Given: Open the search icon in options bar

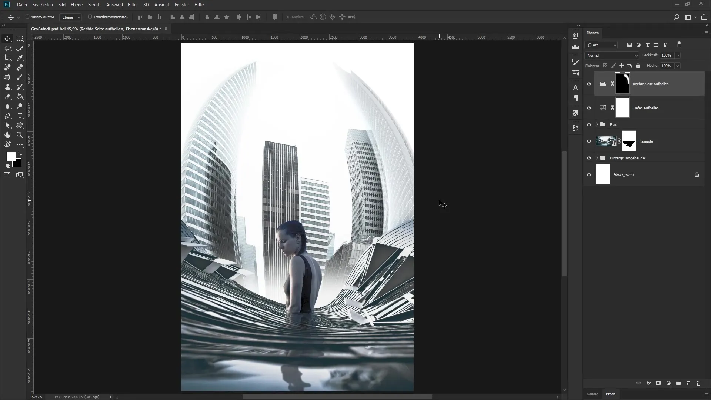Looking at the screenshot, I should 676,17.
